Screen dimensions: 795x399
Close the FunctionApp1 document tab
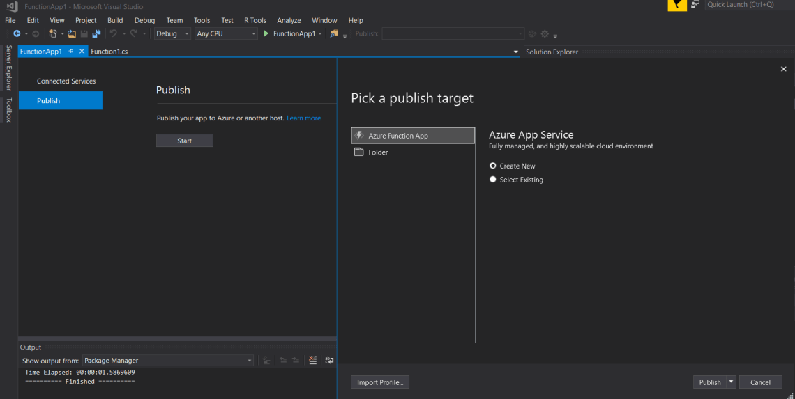pos(82,51)
